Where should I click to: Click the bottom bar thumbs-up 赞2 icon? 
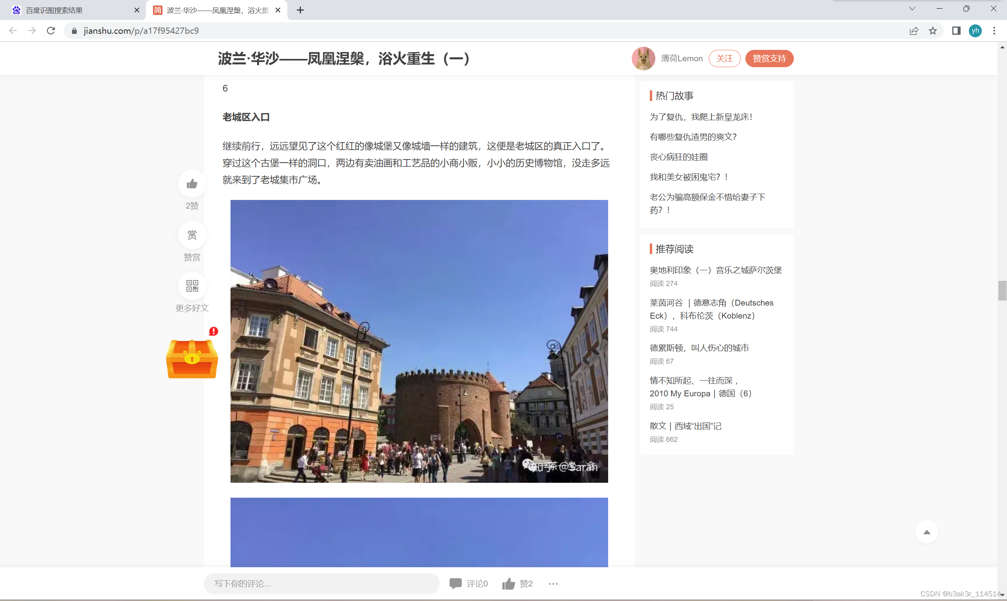(x=508, y=584)
